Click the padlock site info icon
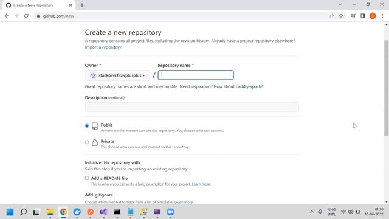 coord(38,16)
